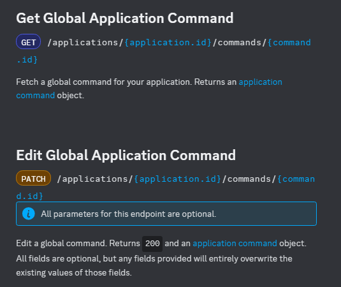Click '/commands/' segment in the GET endpoint
341x287 pixels.
click(240, 43)
